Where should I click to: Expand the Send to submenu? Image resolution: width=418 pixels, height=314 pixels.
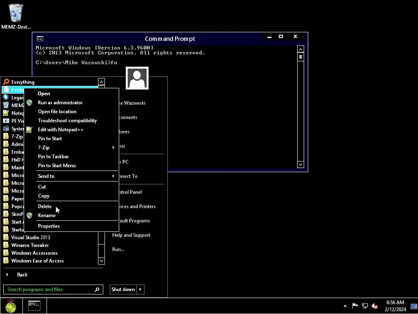click(x=71, y=176)
